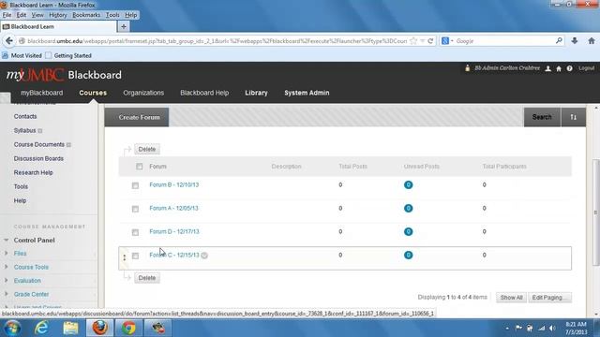Click the Logout link
The width and height of the screenshot is (600, 337).
tap(586, 68)
